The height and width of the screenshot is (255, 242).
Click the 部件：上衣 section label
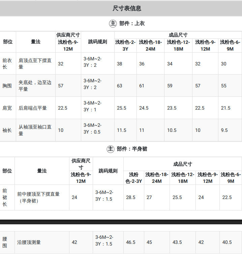(132, 23)
